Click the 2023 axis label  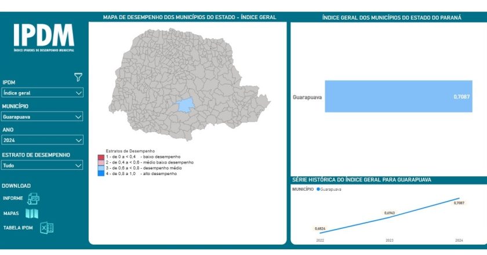coord(390,241)
